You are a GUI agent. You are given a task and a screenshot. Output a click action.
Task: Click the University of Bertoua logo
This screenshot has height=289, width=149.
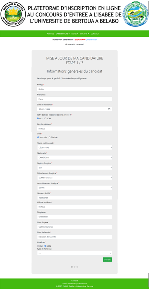(x=13, y=14)
